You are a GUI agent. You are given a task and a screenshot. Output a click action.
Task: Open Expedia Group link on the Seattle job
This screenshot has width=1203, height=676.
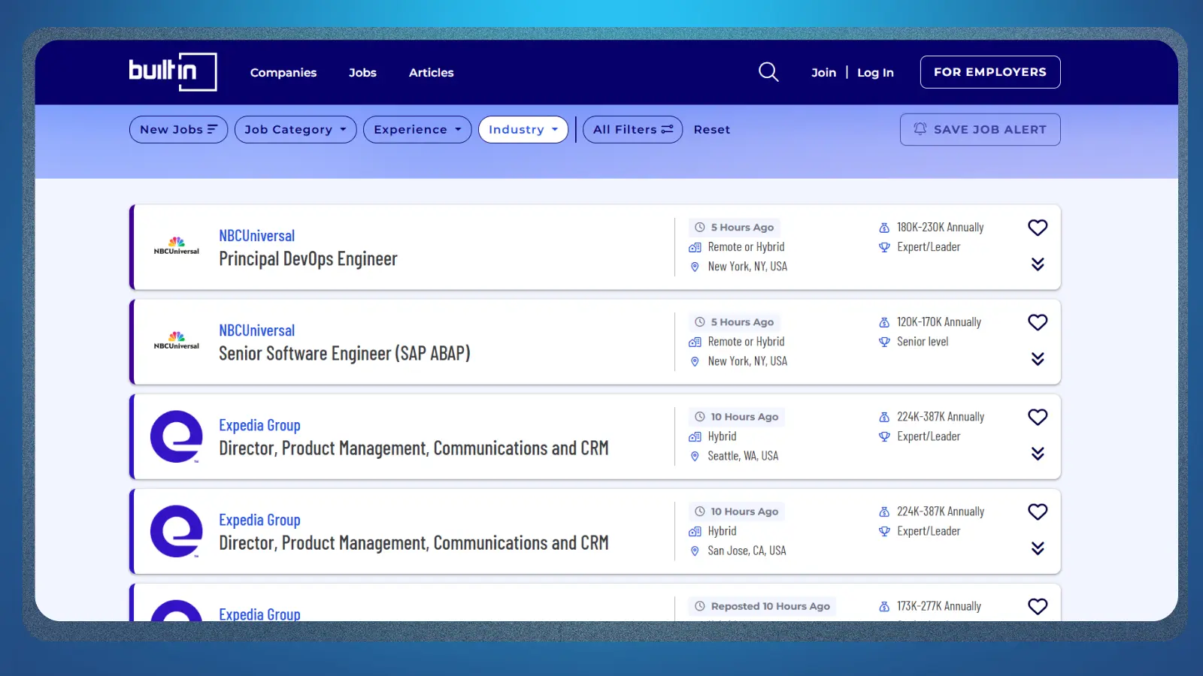[259, 425]
